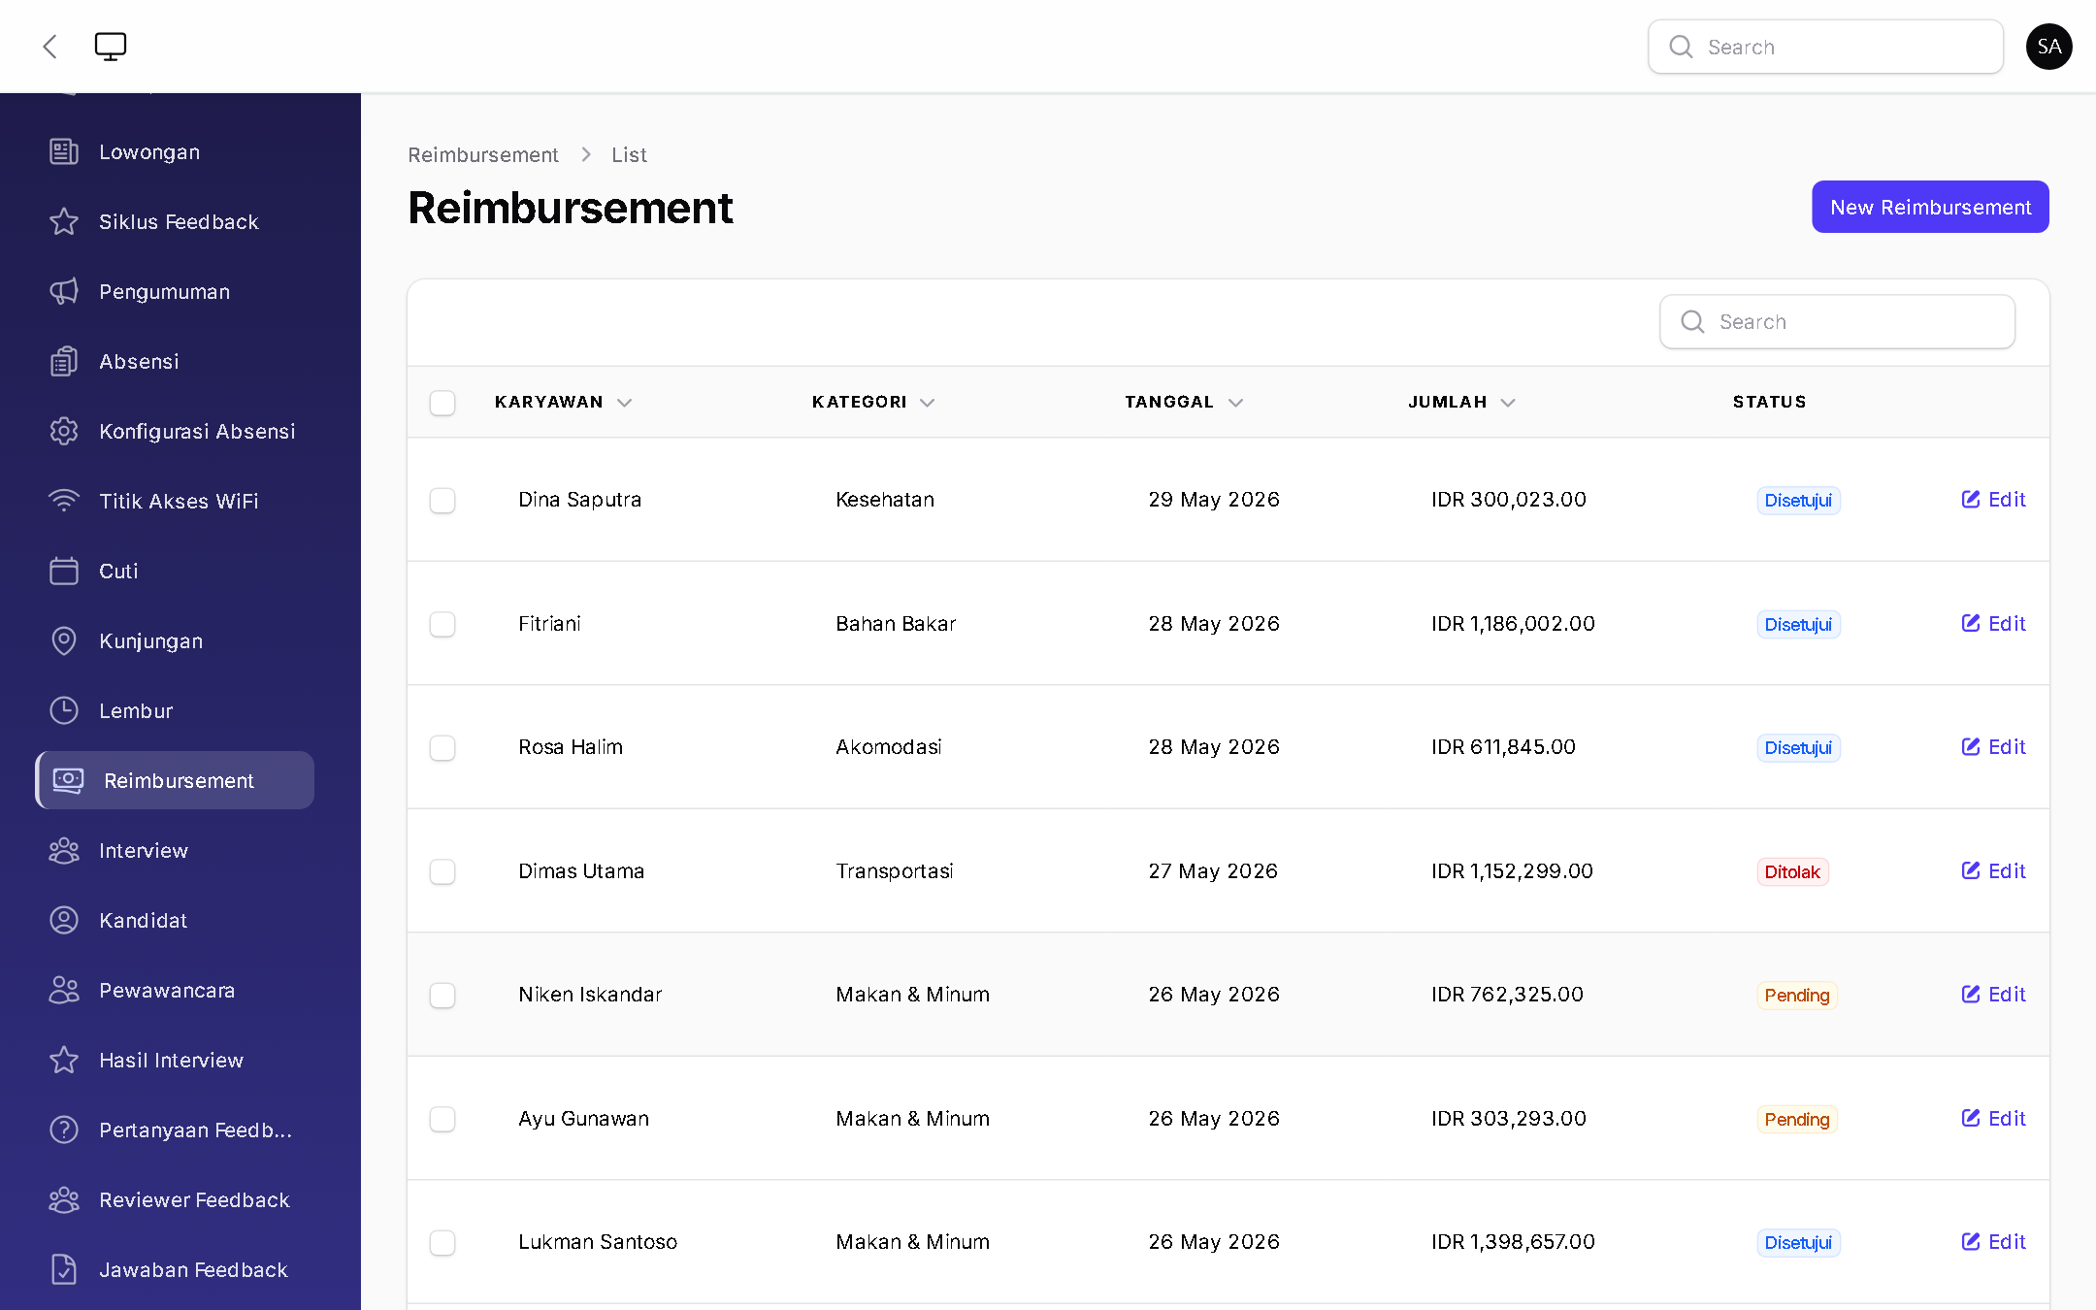Click the Interview group icon

[64, 850]
